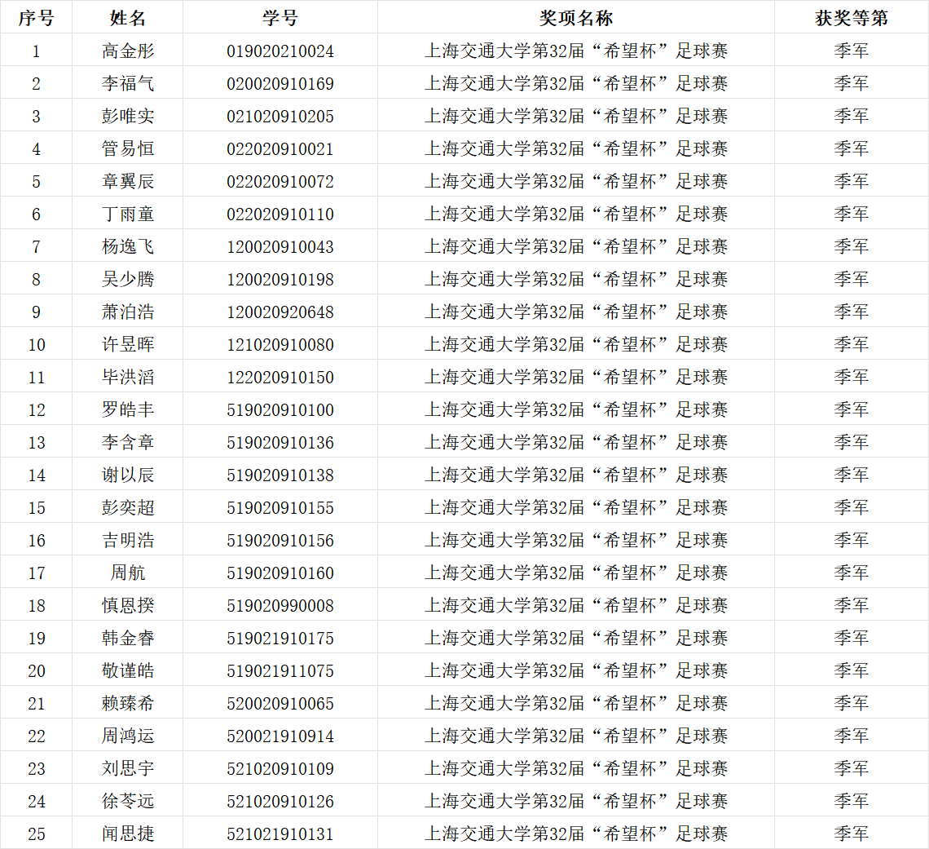This screenshot has height=849, width=929.
Task: Click the name cell 敬谨皓
Action: (x=127, y=671)
